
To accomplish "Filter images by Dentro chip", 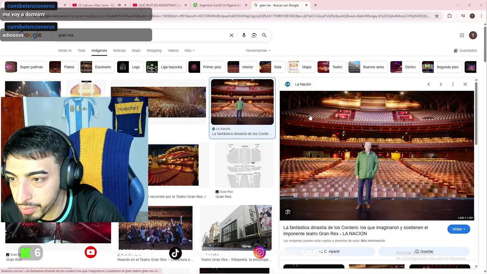I will pyautogui.click(x=405, y=67).
